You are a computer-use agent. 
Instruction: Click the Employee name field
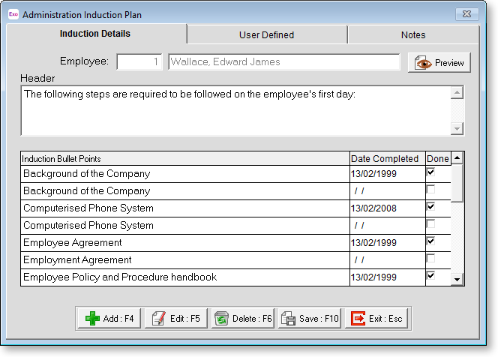[283, 61]
